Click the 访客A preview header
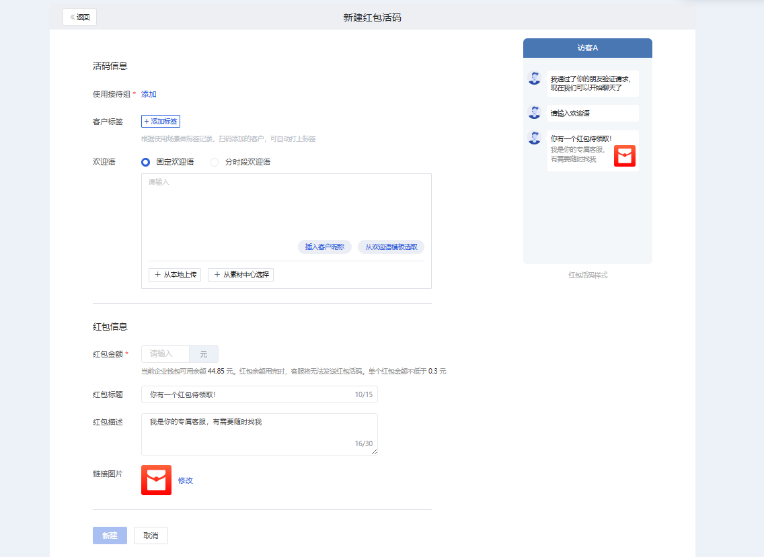 point(588,48)
